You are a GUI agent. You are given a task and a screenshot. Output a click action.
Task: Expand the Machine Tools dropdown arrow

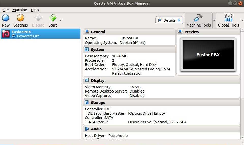[x=214, y=20]
